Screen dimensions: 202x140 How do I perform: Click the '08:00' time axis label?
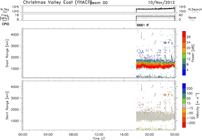tap(73, 135)
